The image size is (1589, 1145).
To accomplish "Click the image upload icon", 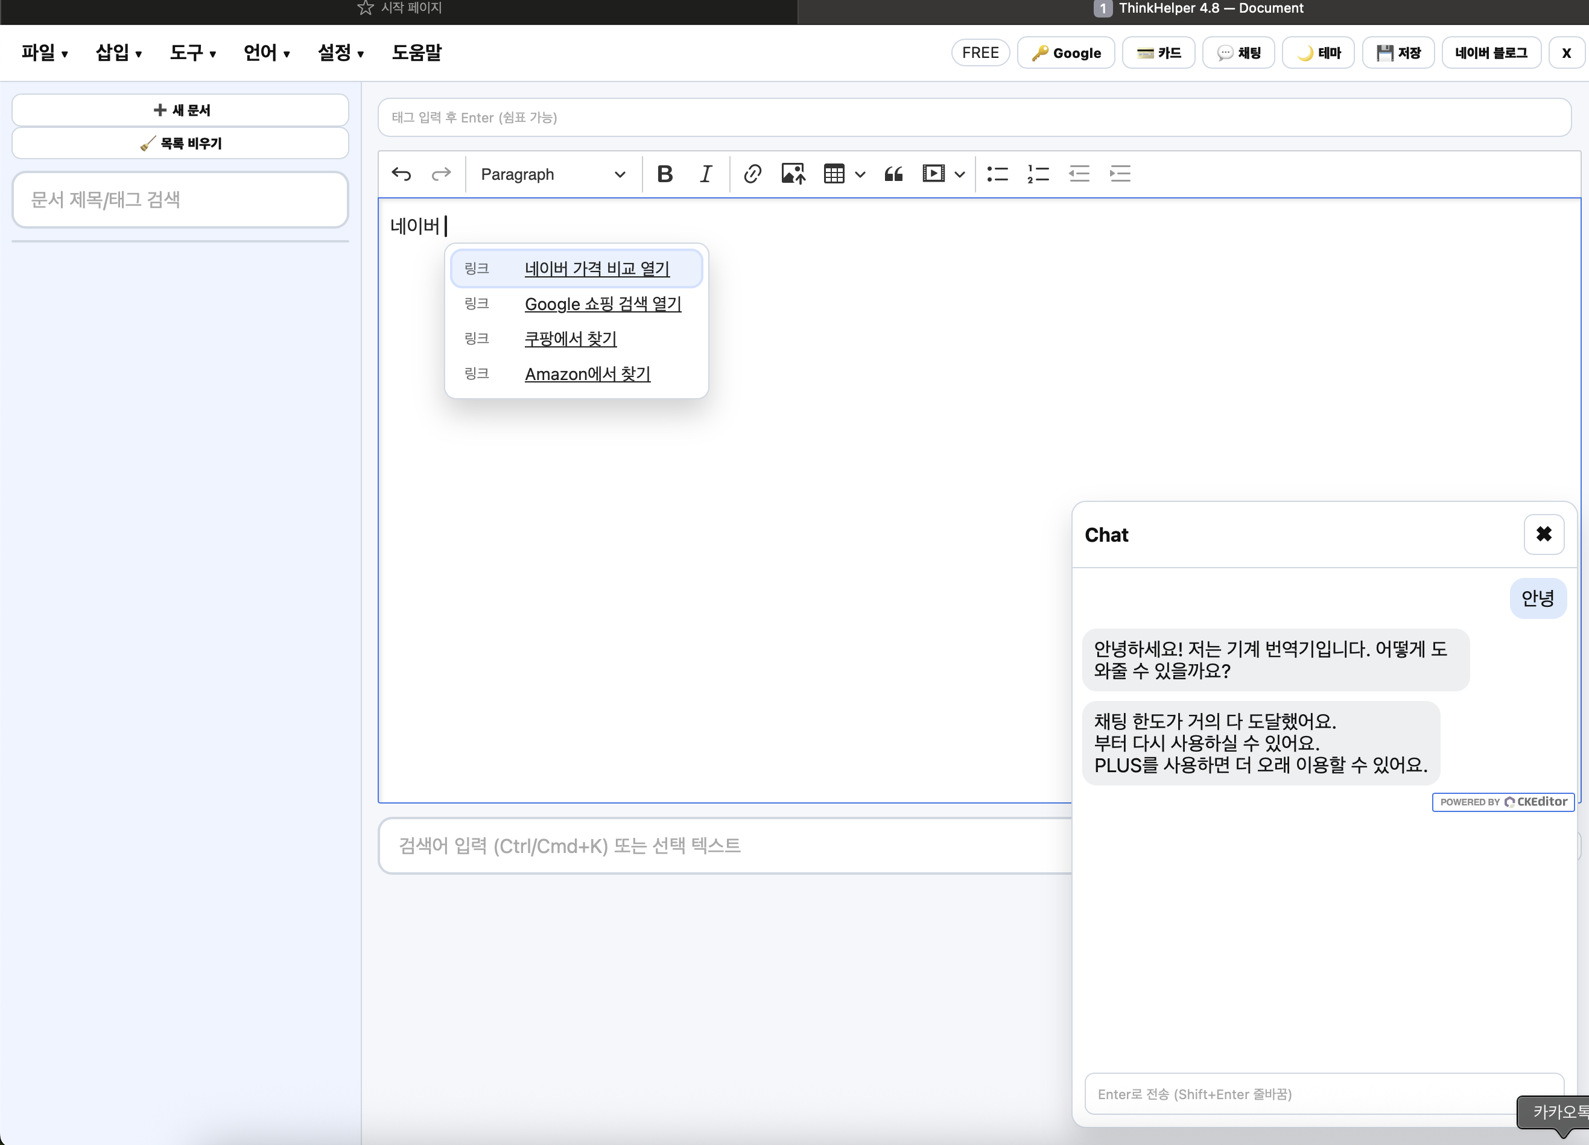I will coord(793,174).
